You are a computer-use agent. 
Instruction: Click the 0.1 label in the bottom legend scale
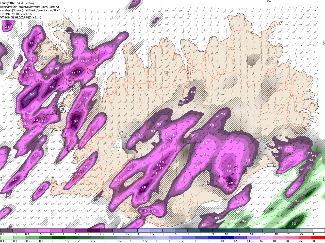pyautogui.click(x=2, y=241)
